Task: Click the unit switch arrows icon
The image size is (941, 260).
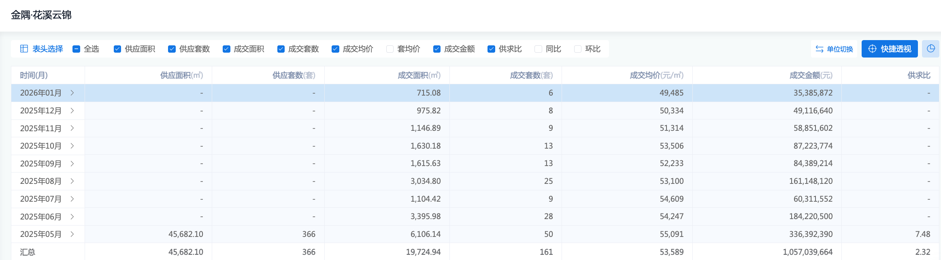Action: pyautogui.click(x=819, y=49)
